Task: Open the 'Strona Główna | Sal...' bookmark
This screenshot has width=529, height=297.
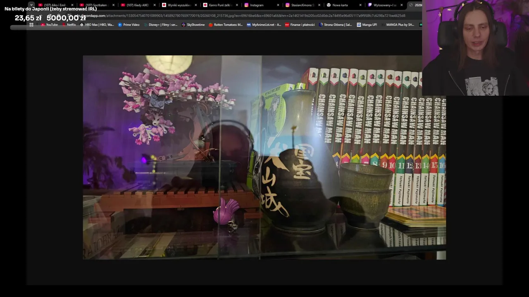Action: pyautogui.click(x=335, y=25)
